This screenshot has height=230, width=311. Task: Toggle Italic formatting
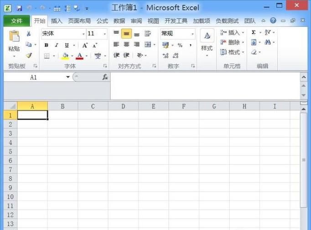click(x=57, y=45)
